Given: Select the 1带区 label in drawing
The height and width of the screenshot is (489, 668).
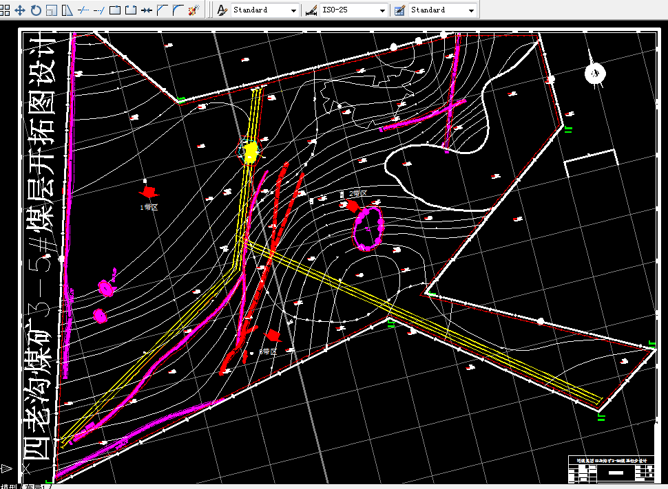Looking at the screenshot, I should point(149,207).
